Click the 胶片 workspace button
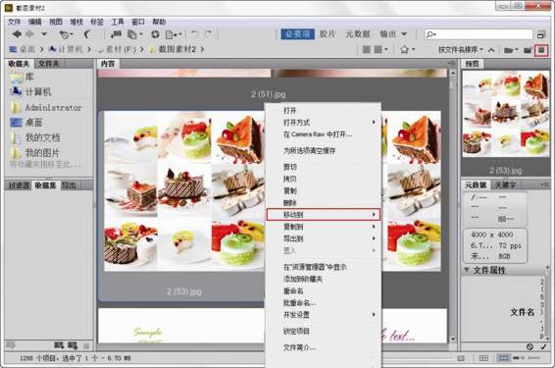The image size is (555, 368). (328, 34)
